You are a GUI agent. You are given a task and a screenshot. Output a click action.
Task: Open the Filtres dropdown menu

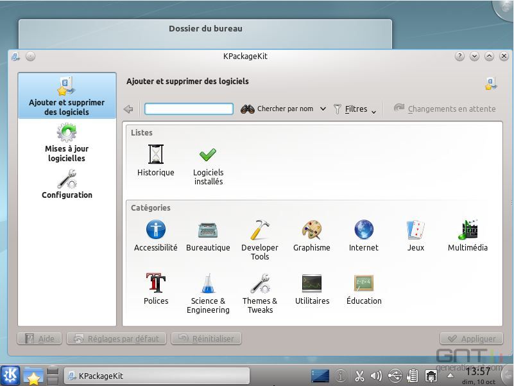[x=355, y=109]
